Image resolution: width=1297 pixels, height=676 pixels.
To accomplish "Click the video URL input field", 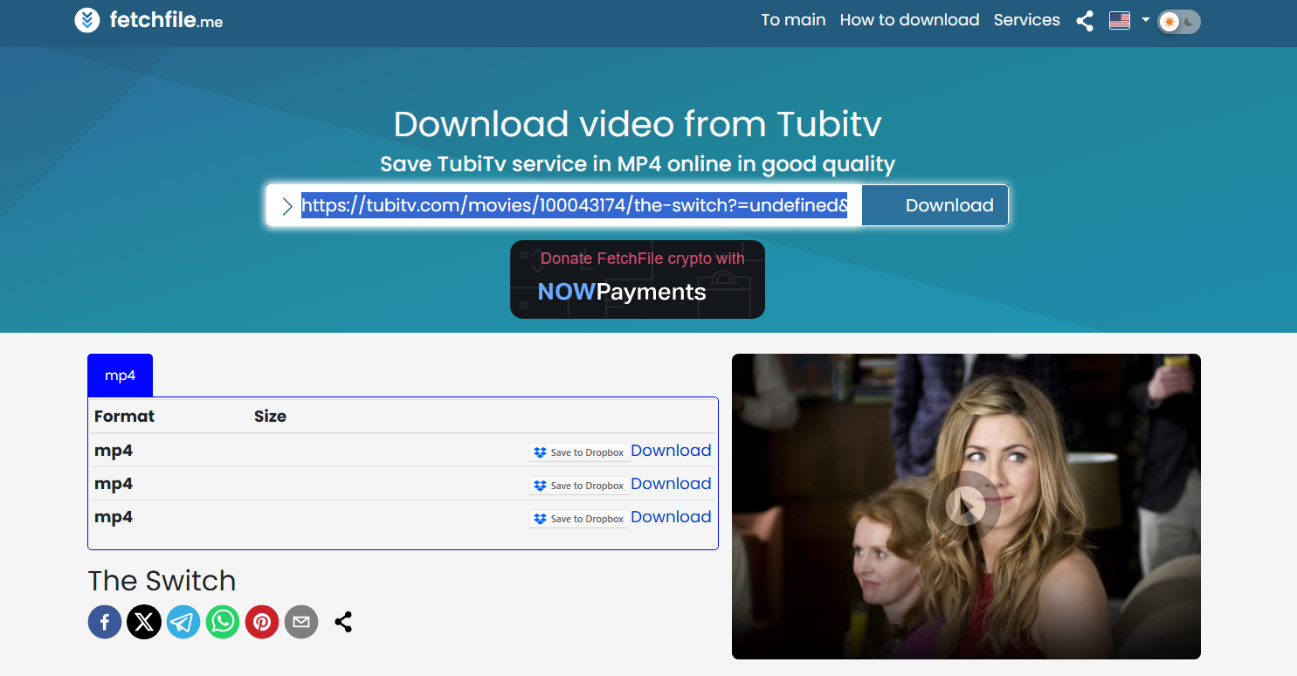I will tap(575, 205).
